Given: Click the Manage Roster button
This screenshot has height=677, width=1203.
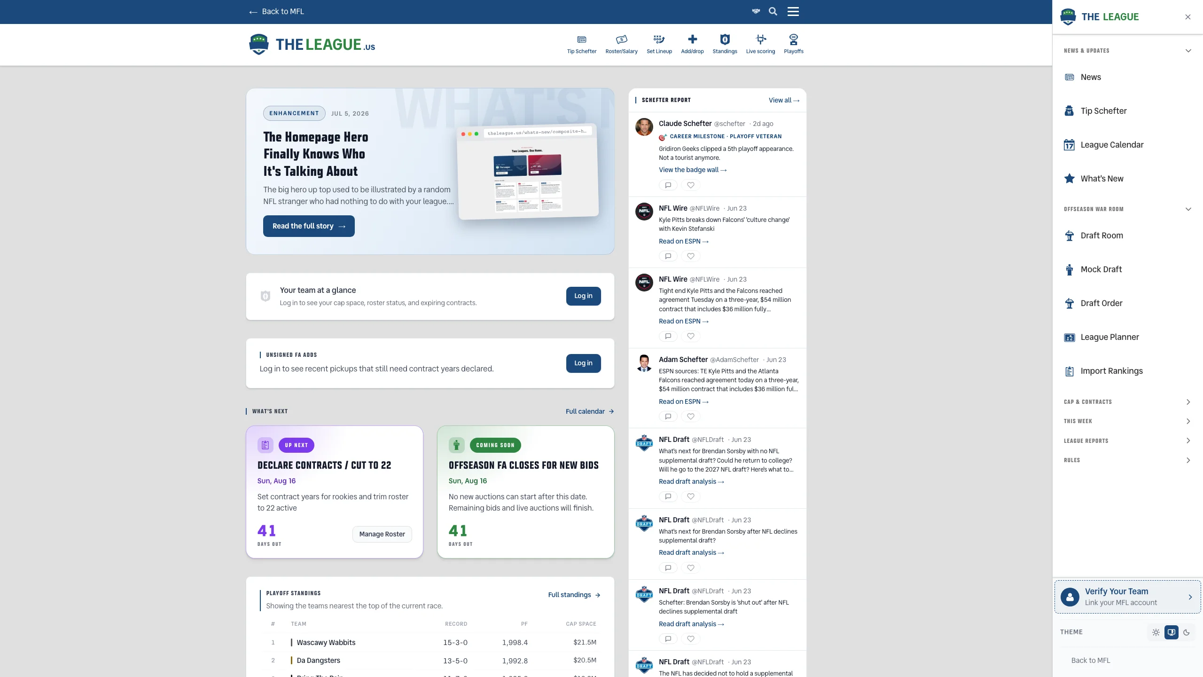Looking at the screenshot, I should 382,534.
